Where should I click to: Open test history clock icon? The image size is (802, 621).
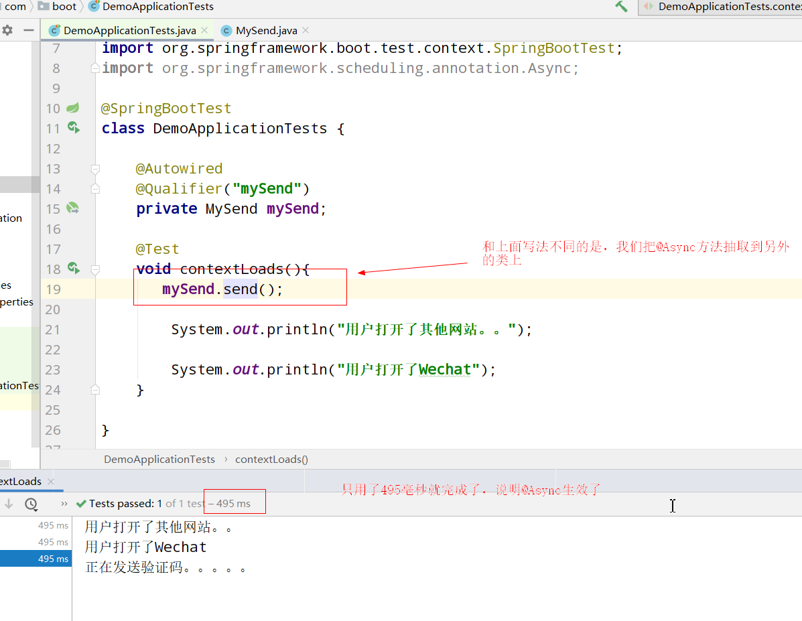click(x=31, y=504)
